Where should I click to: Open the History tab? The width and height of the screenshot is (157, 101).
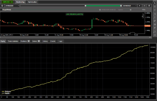click(45, 41)
